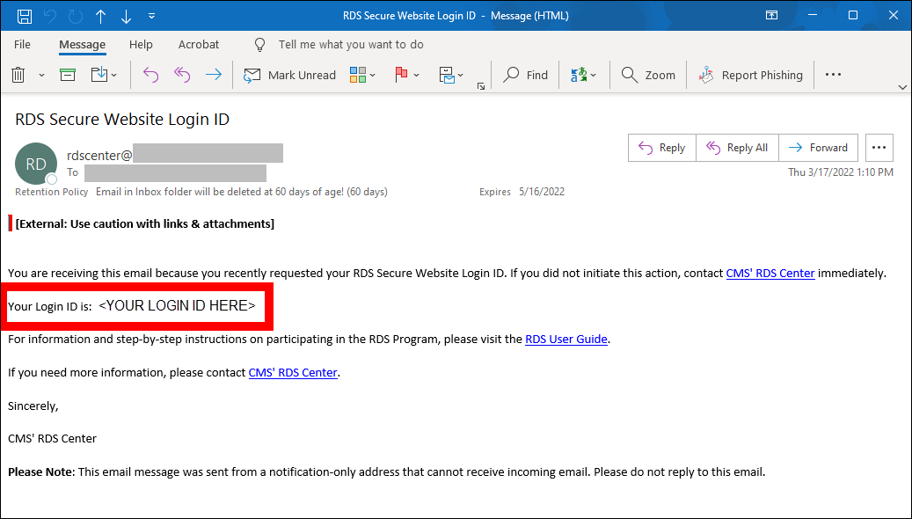Go to next item with down arrow
Screen dimensions: 912x519
(x=127, y=16)
